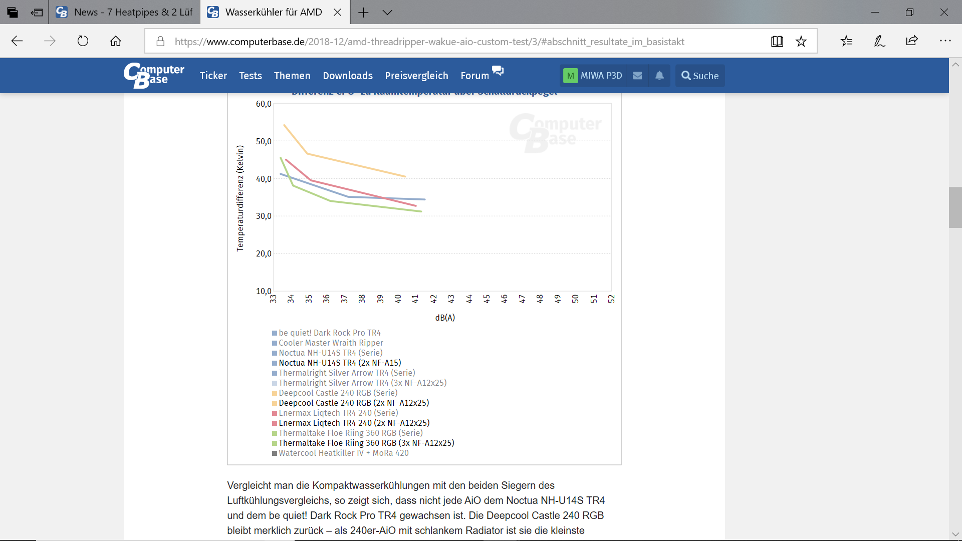The width and height of the screenshot is (962, 541).
Task: Toggle be quiet! Dark Rock Pro TR4 series
Action: point(329,333)
